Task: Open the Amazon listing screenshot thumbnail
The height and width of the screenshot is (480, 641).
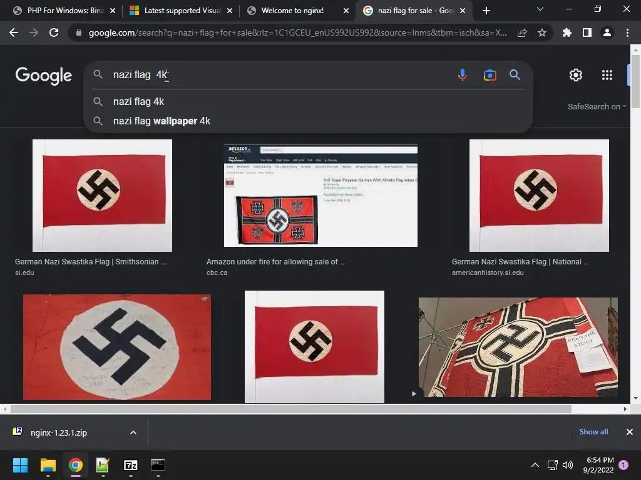Action: point(320,196)
